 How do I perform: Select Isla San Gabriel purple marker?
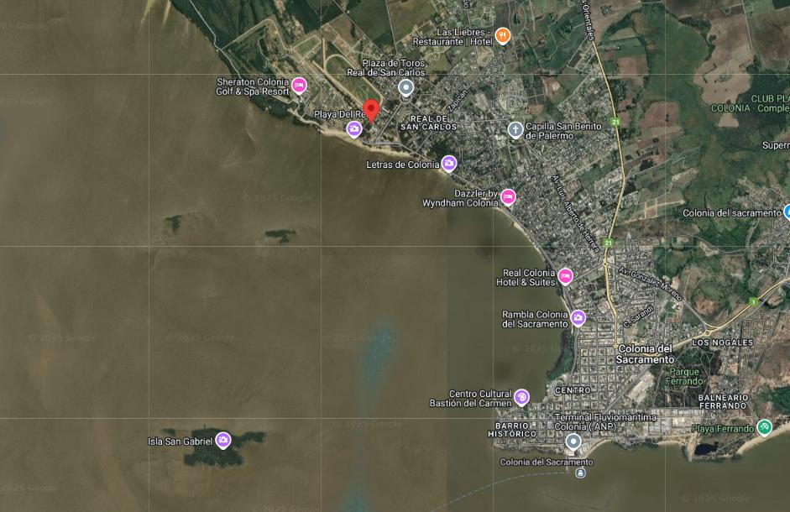point(223,440)
